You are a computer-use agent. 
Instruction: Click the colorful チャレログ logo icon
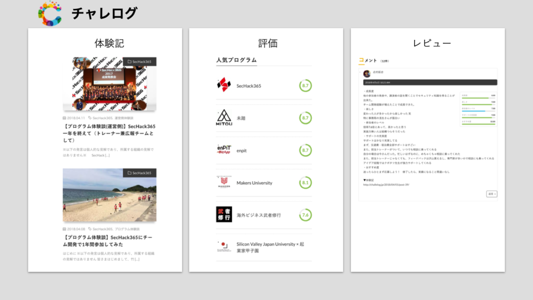(50, 14)
